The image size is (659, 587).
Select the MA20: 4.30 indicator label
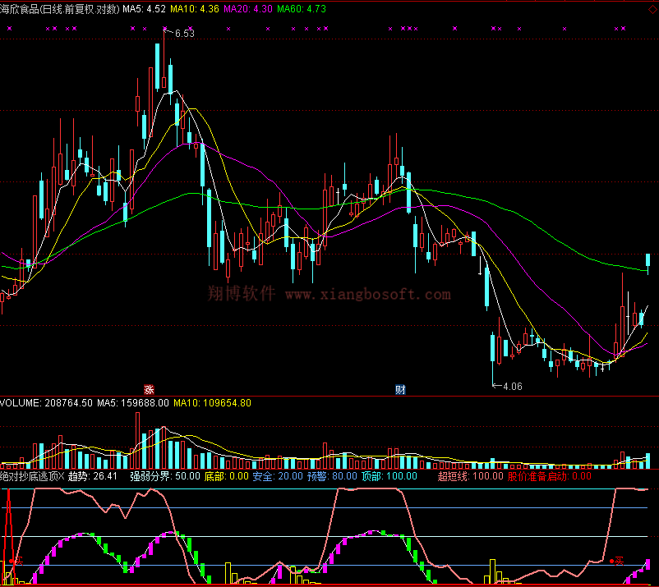248,9
